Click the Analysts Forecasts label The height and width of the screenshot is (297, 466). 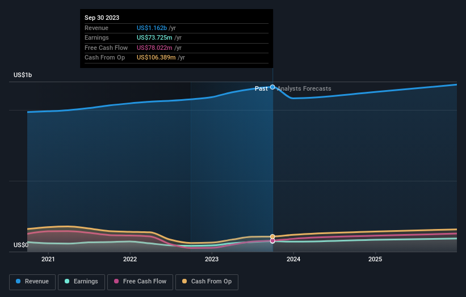click(304, 89)
